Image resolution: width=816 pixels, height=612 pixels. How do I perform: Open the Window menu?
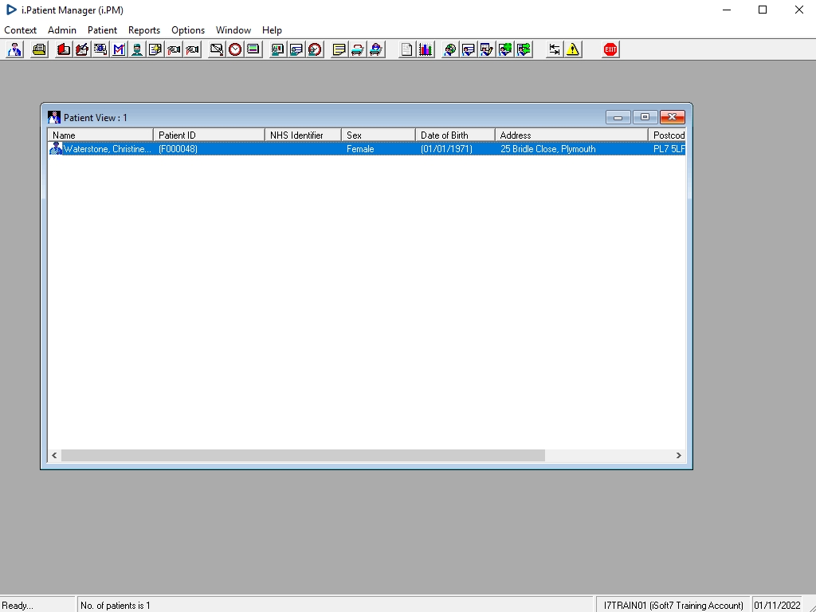[x=233, y=30]
